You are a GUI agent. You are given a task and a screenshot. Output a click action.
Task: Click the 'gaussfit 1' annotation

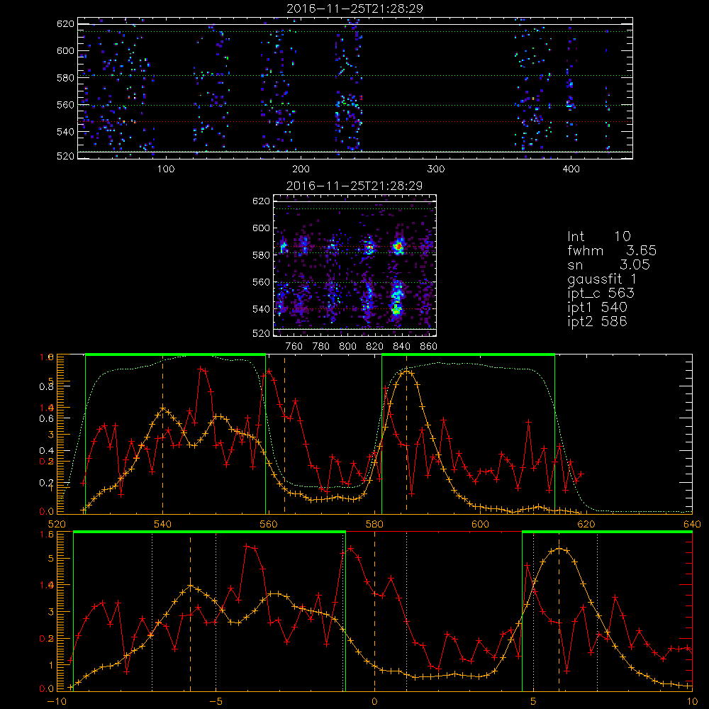(602, 279)
